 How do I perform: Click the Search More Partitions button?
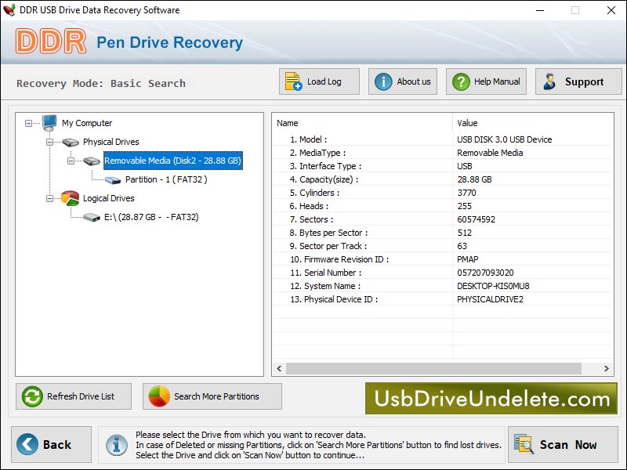(x=212, y=396)
